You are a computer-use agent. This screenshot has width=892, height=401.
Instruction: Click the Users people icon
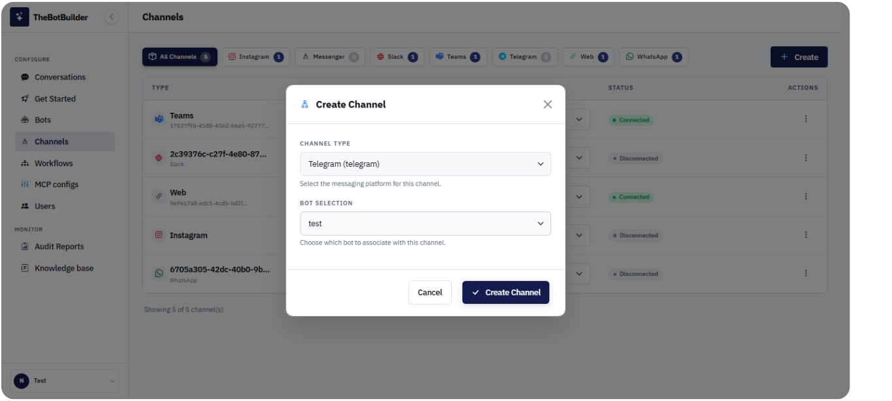25,206
